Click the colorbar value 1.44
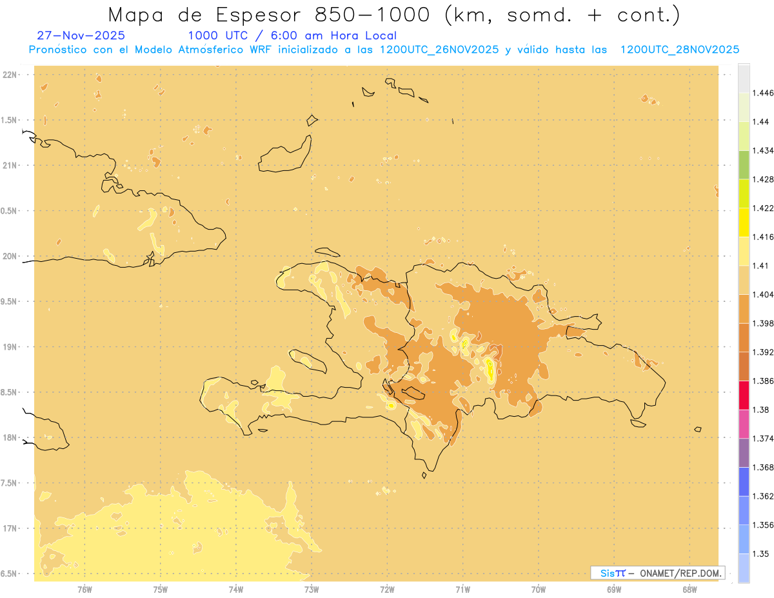Viewport: 774px width, 598px height. pos(760,121)
